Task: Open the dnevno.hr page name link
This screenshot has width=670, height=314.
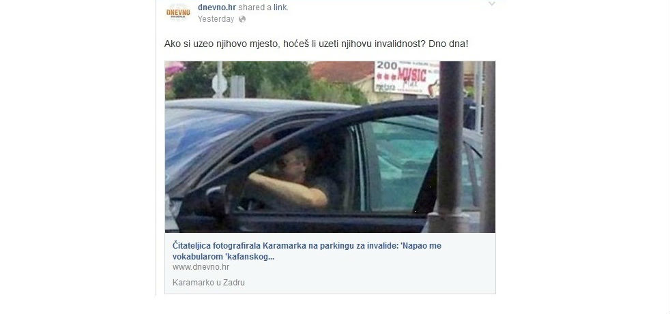Action: coord(217,7)
